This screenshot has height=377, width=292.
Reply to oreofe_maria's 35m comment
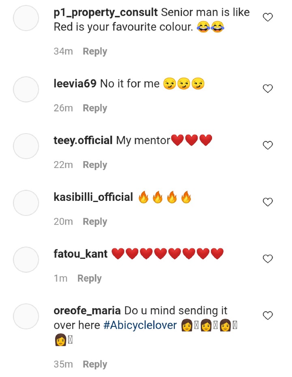click(x=95, y=364)
